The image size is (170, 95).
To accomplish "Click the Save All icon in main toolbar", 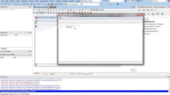I will (x=24, y=4).
